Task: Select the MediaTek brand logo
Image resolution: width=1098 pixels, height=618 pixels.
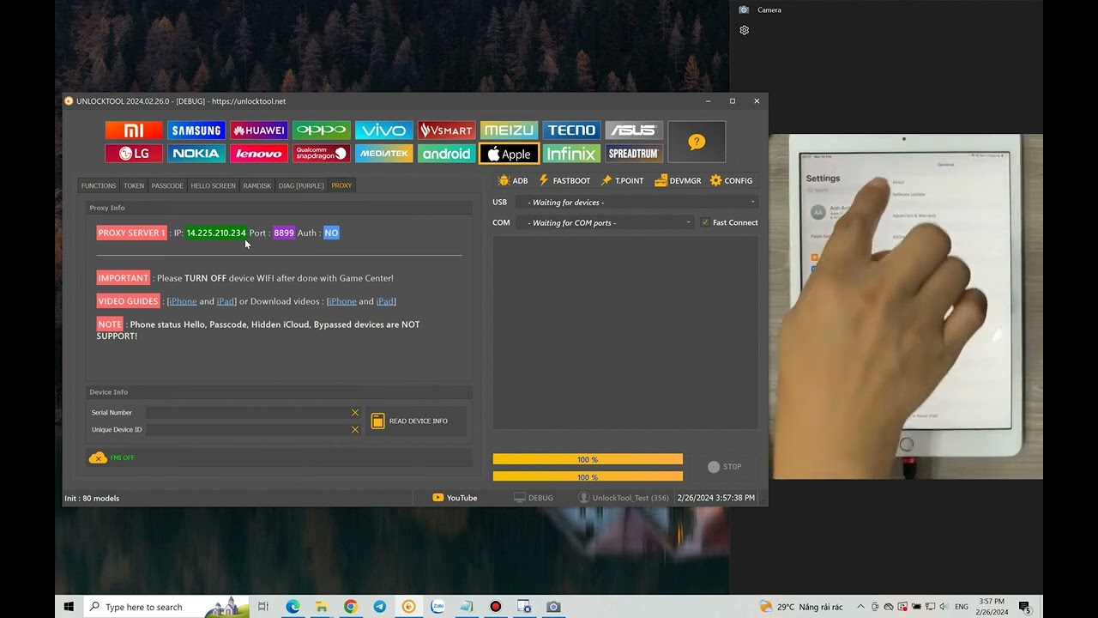Action: [x=383, y=154]
